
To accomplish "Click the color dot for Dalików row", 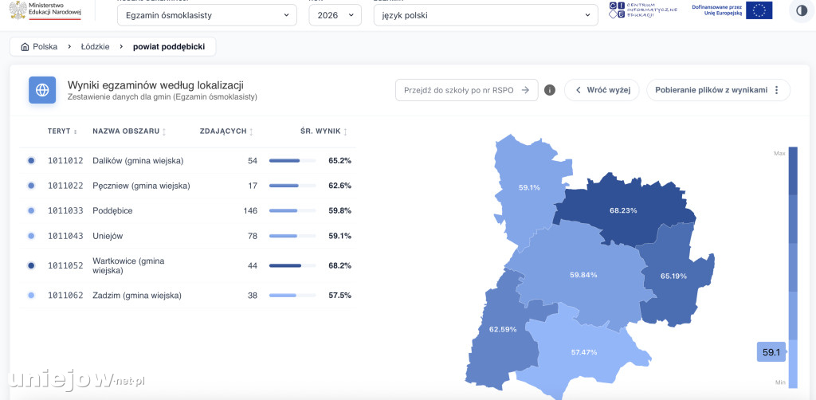I will point(31,161).
